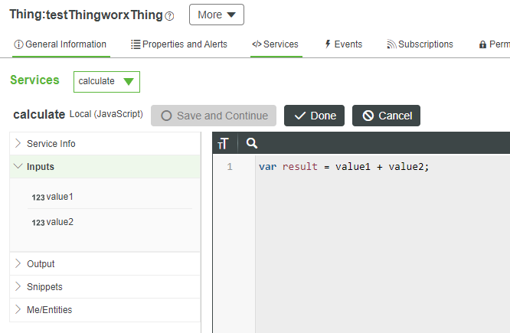Click the General Information info icon
The width and height of the screenshot is (510, 333).
click(x=18, y=44)
